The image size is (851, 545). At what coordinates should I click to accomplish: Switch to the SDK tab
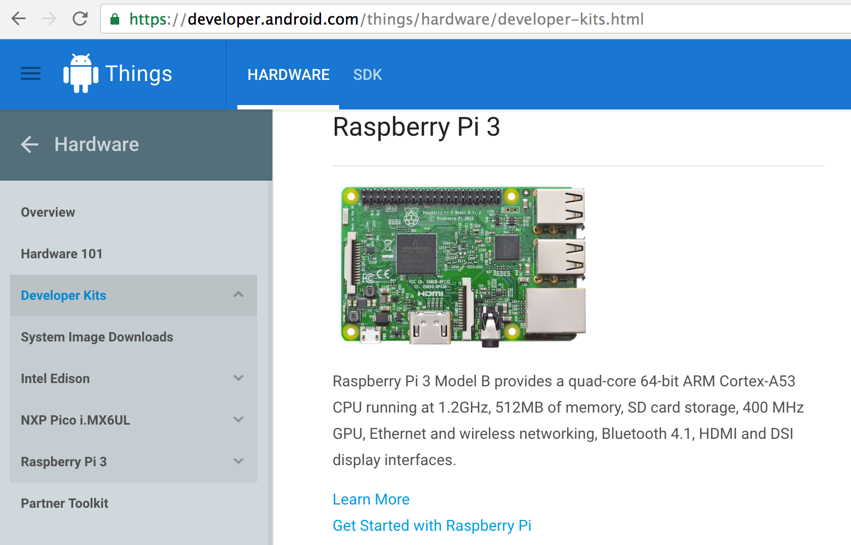(368, 75)
